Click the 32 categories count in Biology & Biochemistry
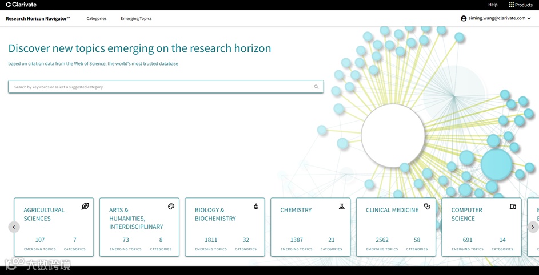This screenshot has height=275, width=539. click(246, 240)
